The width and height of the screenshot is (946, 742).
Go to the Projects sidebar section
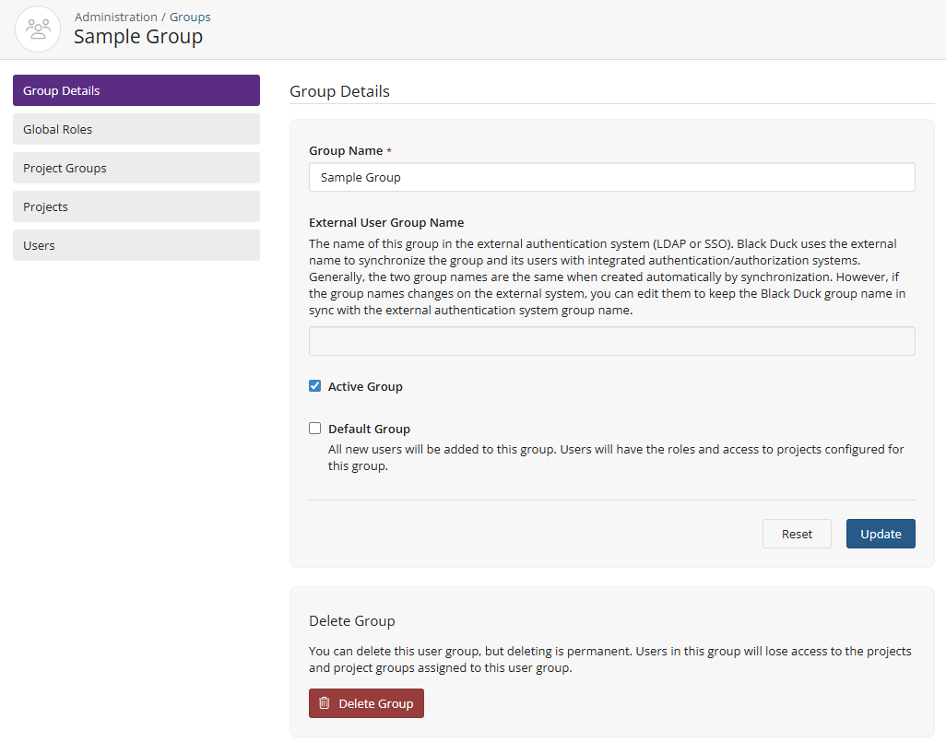pos(136,206)
